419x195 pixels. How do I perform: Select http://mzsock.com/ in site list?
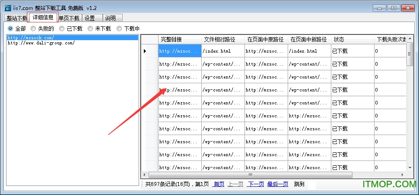(73, 38)
